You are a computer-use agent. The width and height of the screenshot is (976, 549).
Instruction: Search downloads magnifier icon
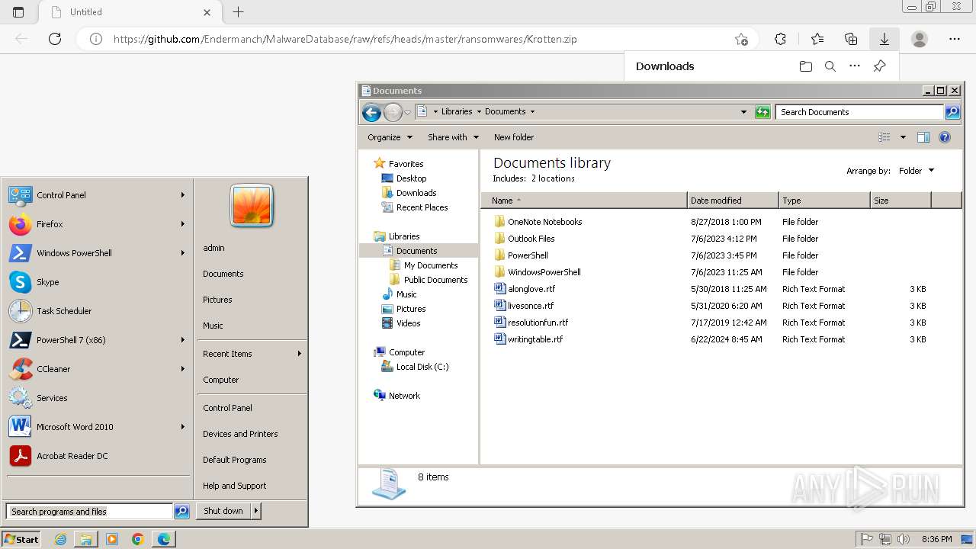point(830,66)
